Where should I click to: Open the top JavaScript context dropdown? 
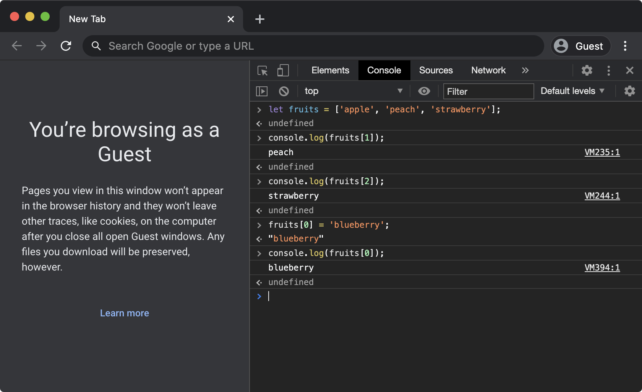pyautogui.click(x=353, y=91)
